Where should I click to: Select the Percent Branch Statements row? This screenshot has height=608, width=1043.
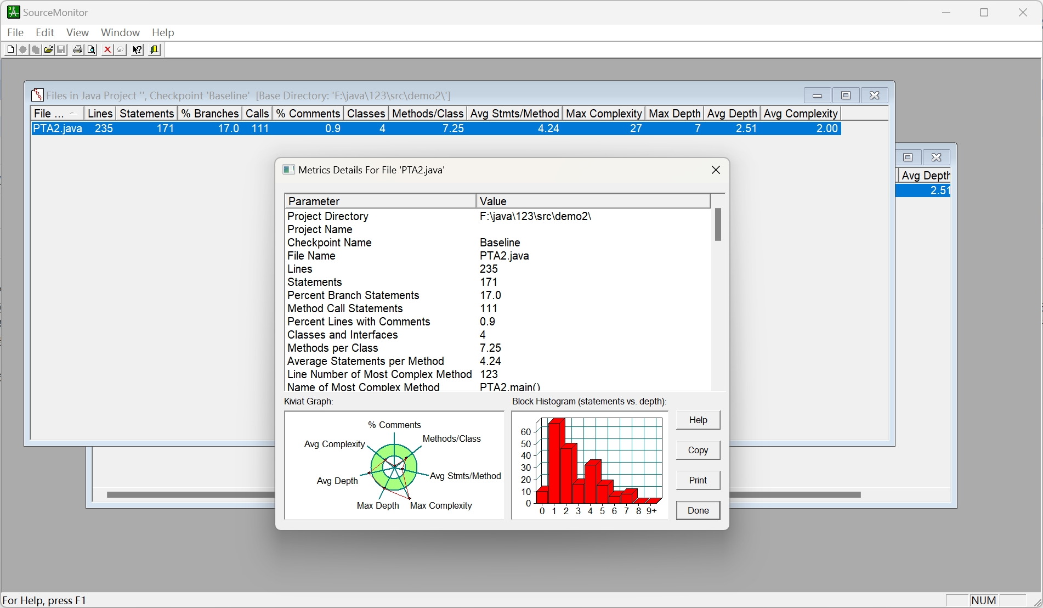pyautogui.click(x=497, y=295)
